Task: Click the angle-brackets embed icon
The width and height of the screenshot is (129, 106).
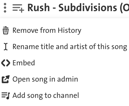Action: click(x=6, y=63)
